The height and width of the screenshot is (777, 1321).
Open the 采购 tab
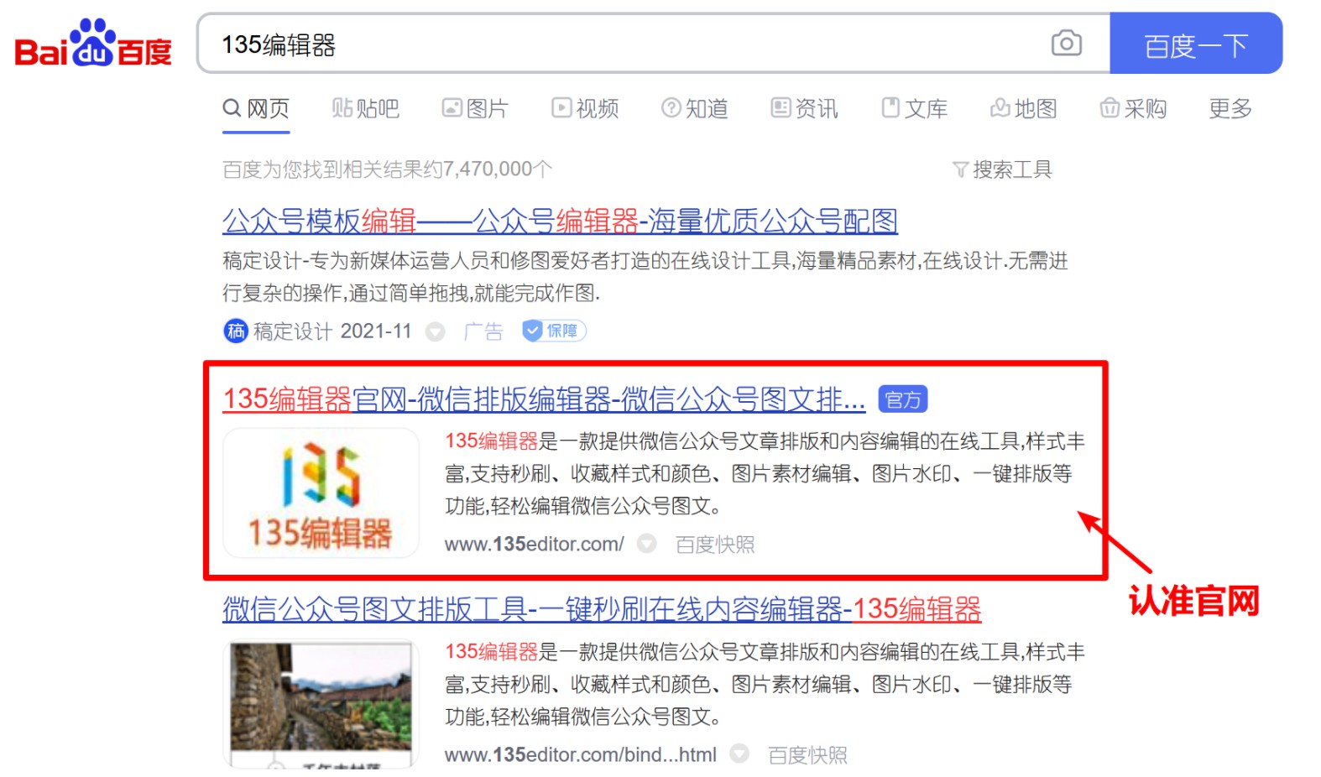click(1133, 109)
